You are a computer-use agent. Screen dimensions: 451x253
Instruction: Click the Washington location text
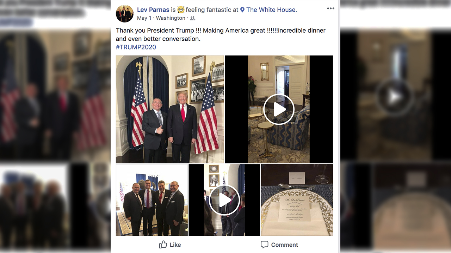(171, 18)
